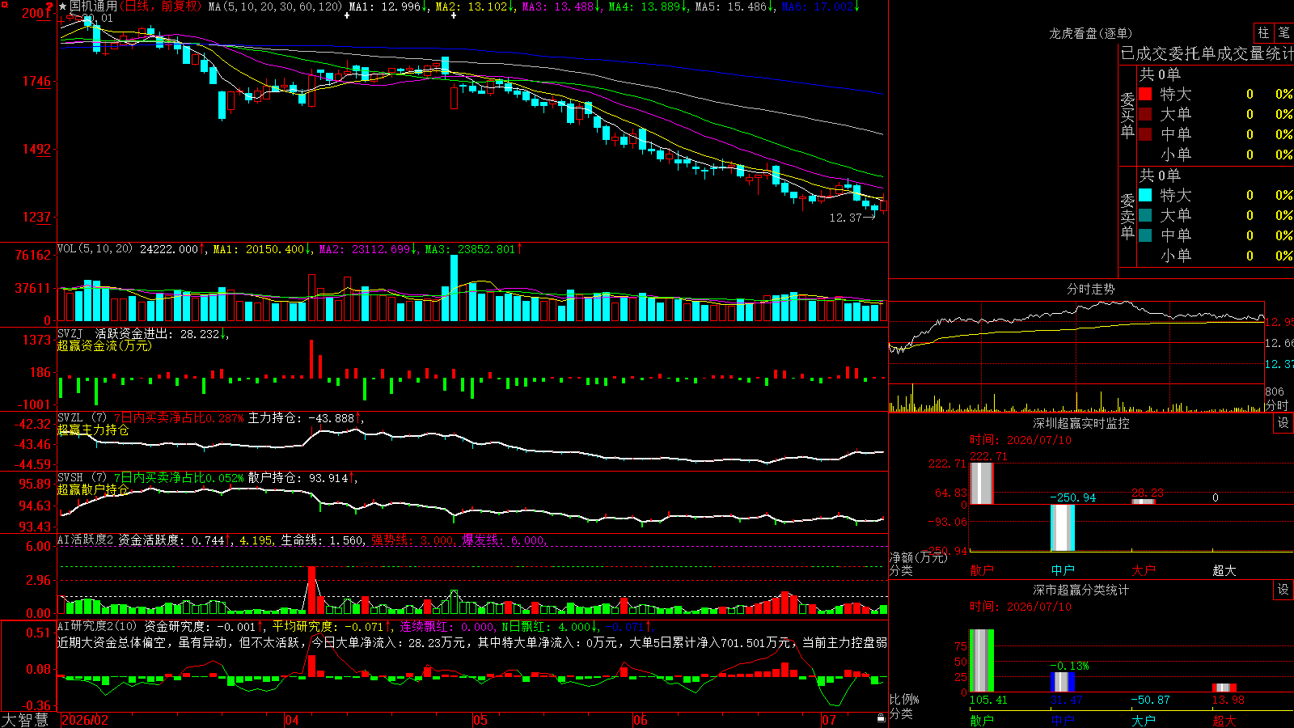Click the cyan 特大 sell order swatch
Viewport: 1294px width, 728px height.
pyautogui.click(x=1145, y=195)
